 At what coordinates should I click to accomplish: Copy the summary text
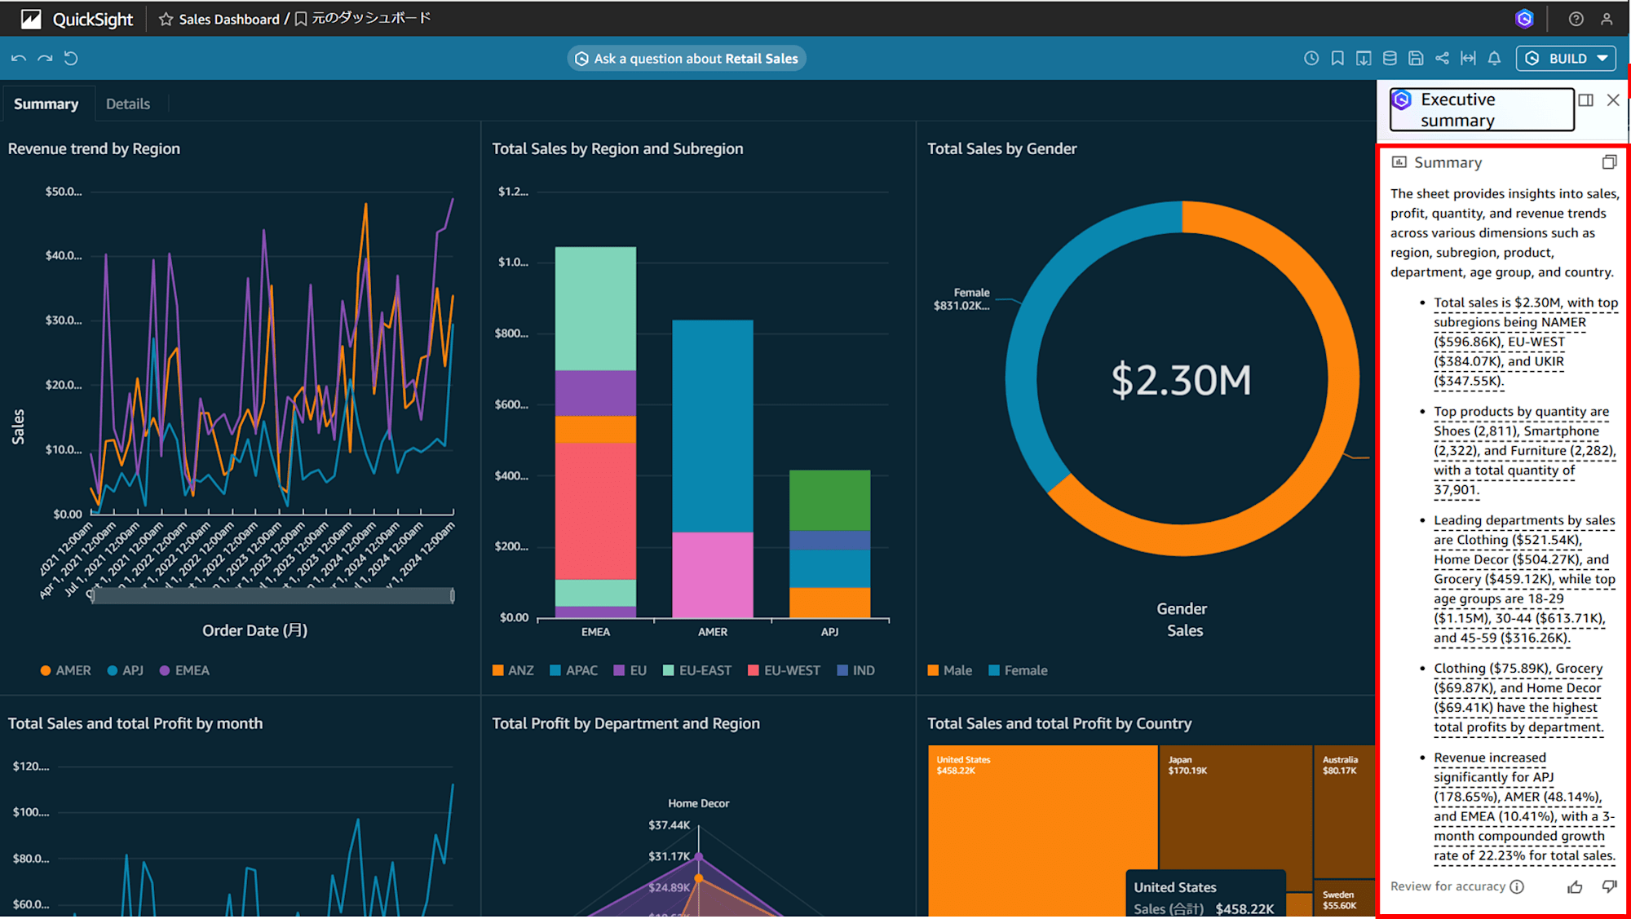[1609, 162]
